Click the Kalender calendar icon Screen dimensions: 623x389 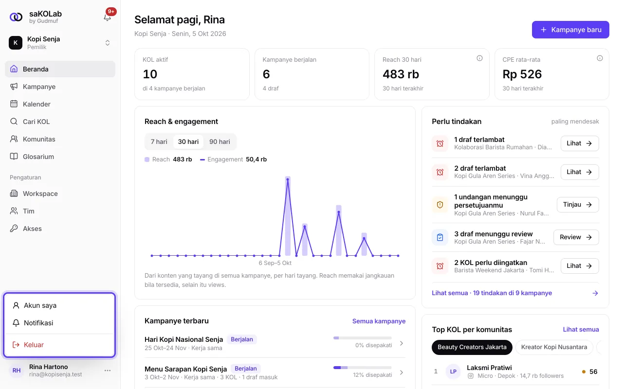pos(14,104)
